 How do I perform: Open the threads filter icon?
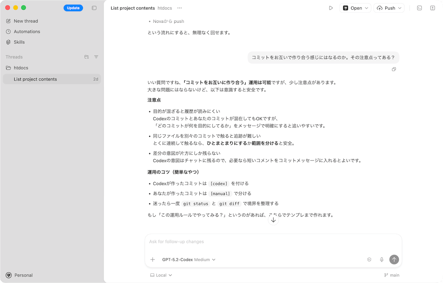96,57
